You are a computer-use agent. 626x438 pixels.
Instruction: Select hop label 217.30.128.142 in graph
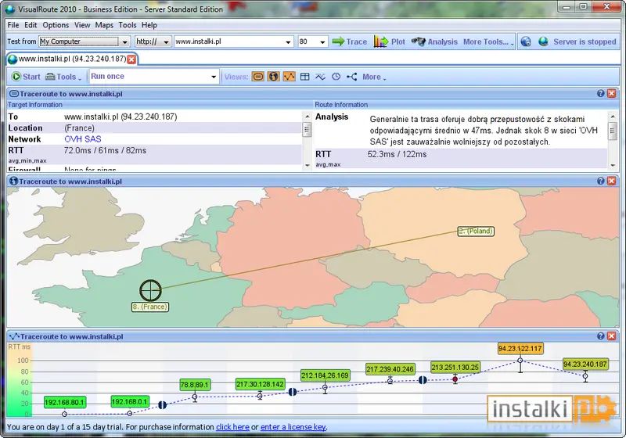pos(260,384)
